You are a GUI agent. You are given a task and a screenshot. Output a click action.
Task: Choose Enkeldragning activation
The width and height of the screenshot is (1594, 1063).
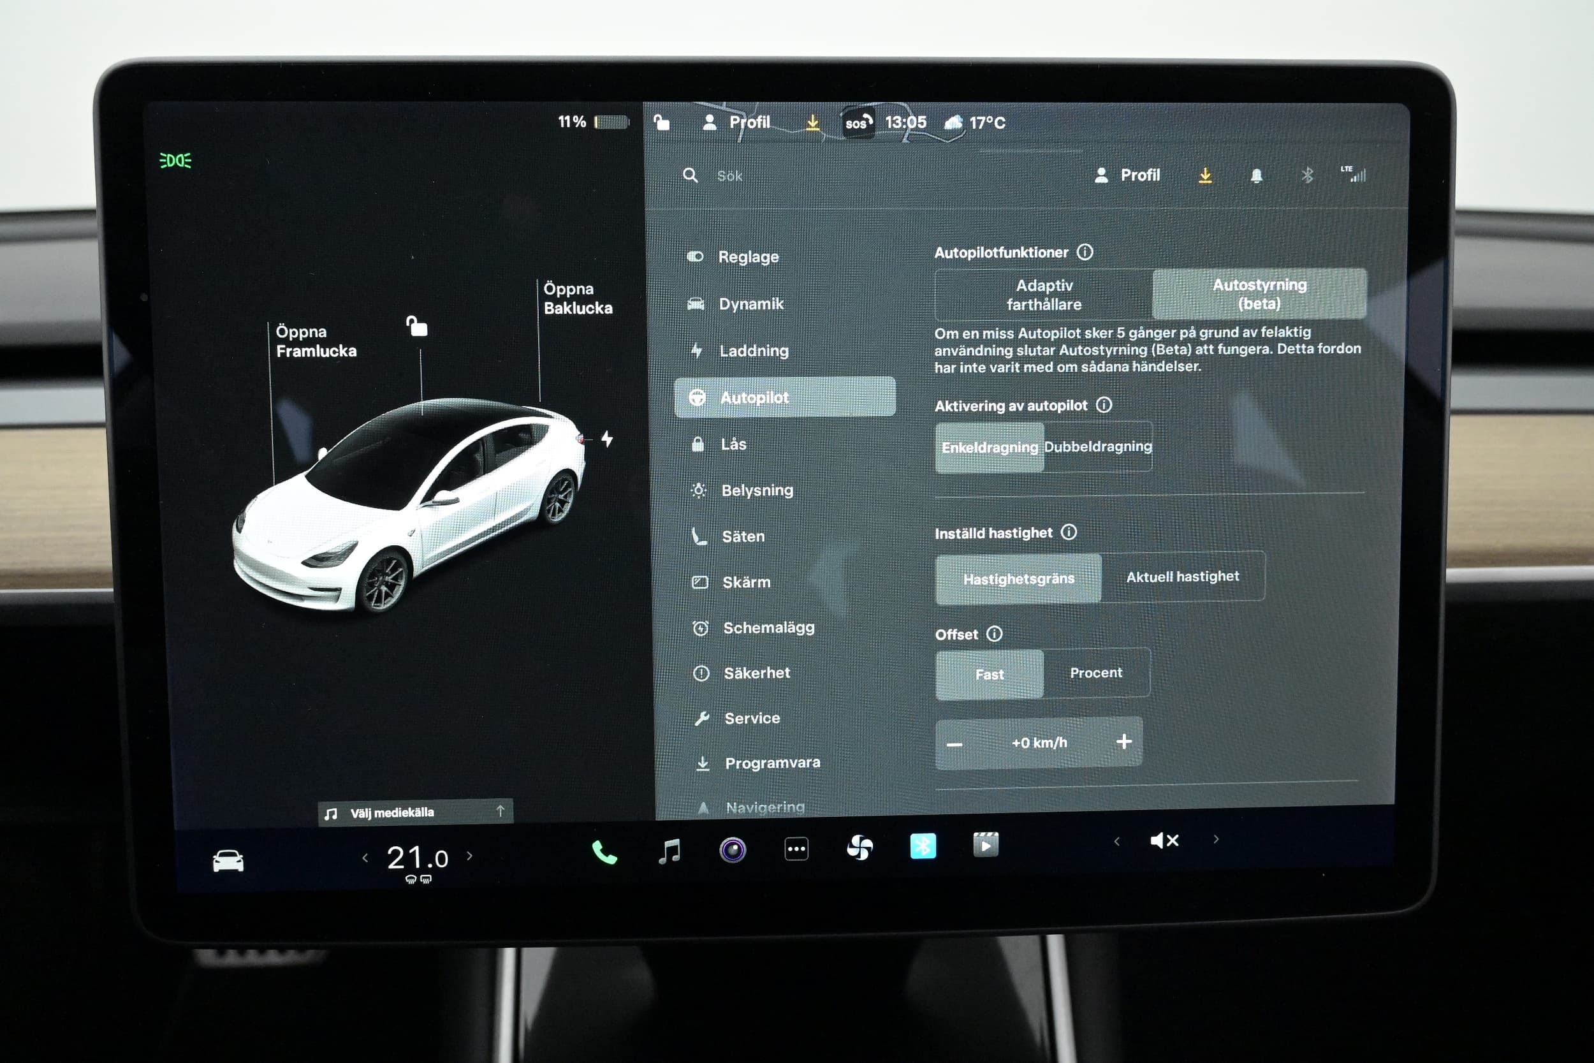point(990,448)
